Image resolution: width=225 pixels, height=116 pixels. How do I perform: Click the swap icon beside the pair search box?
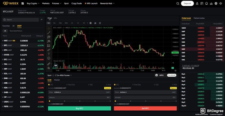point(42,20)
